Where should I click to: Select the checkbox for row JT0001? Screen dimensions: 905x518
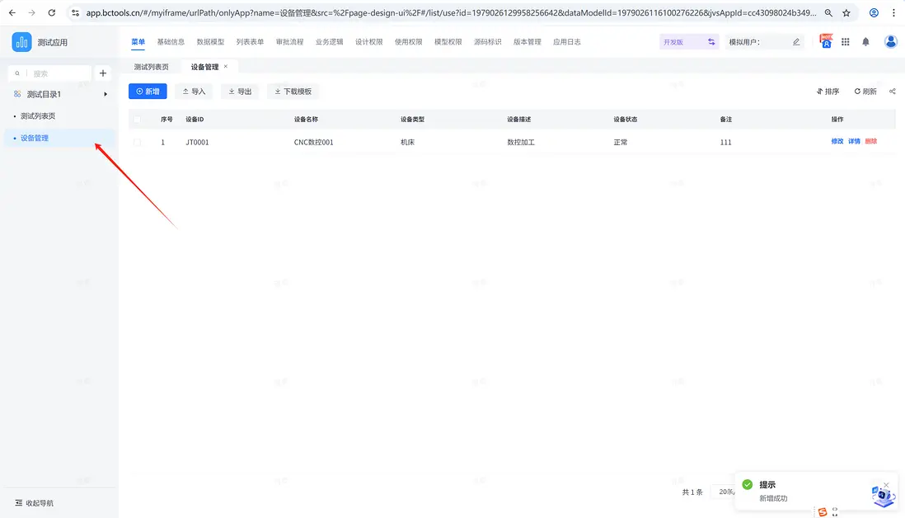click(137, 142)
